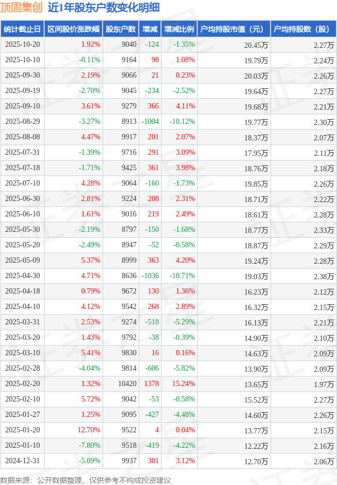Click the 顶固集创 stock name title

pyautogui.click(x=21, y=8)
